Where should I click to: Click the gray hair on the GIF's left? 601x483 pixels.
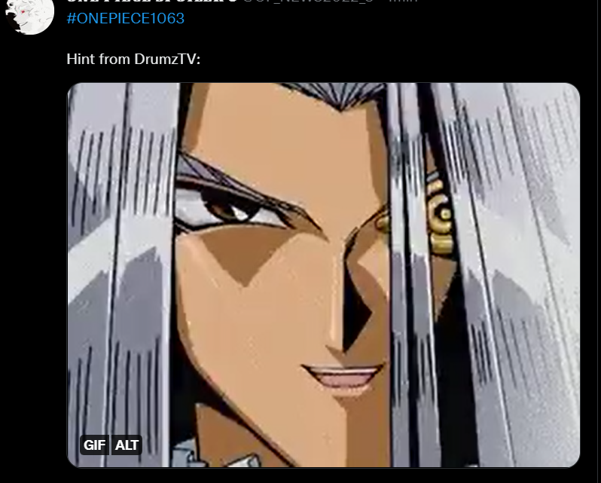[119, 268]
